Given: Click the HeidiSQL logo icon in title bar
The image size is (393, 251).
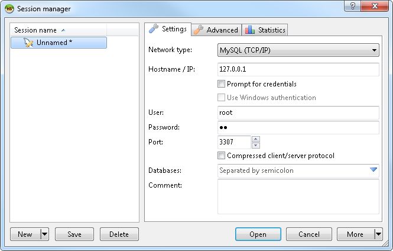Looking at the screenshot, I should pyautogui.click(x=9, y=9).
